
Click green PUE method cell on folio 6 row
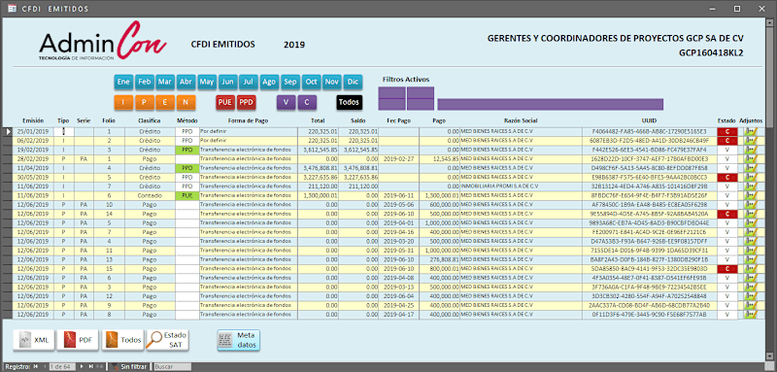click(x=186, y=195)
